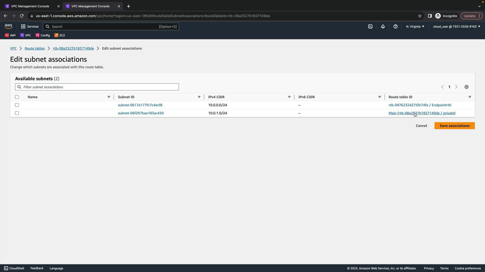
Task: Go to Route tables breadcrumb
Action: (35, 48)
